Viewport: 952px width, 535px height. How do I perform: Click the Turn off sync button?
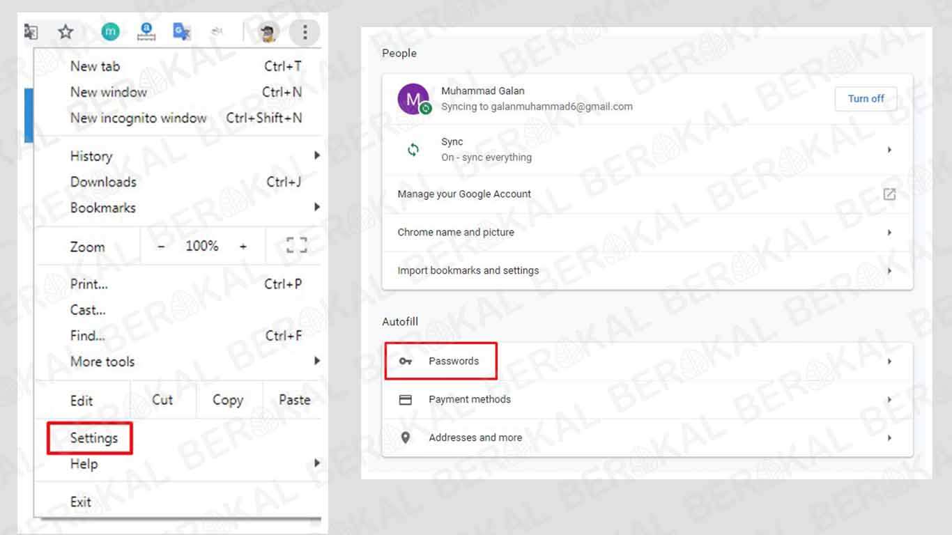pos(866,99)
